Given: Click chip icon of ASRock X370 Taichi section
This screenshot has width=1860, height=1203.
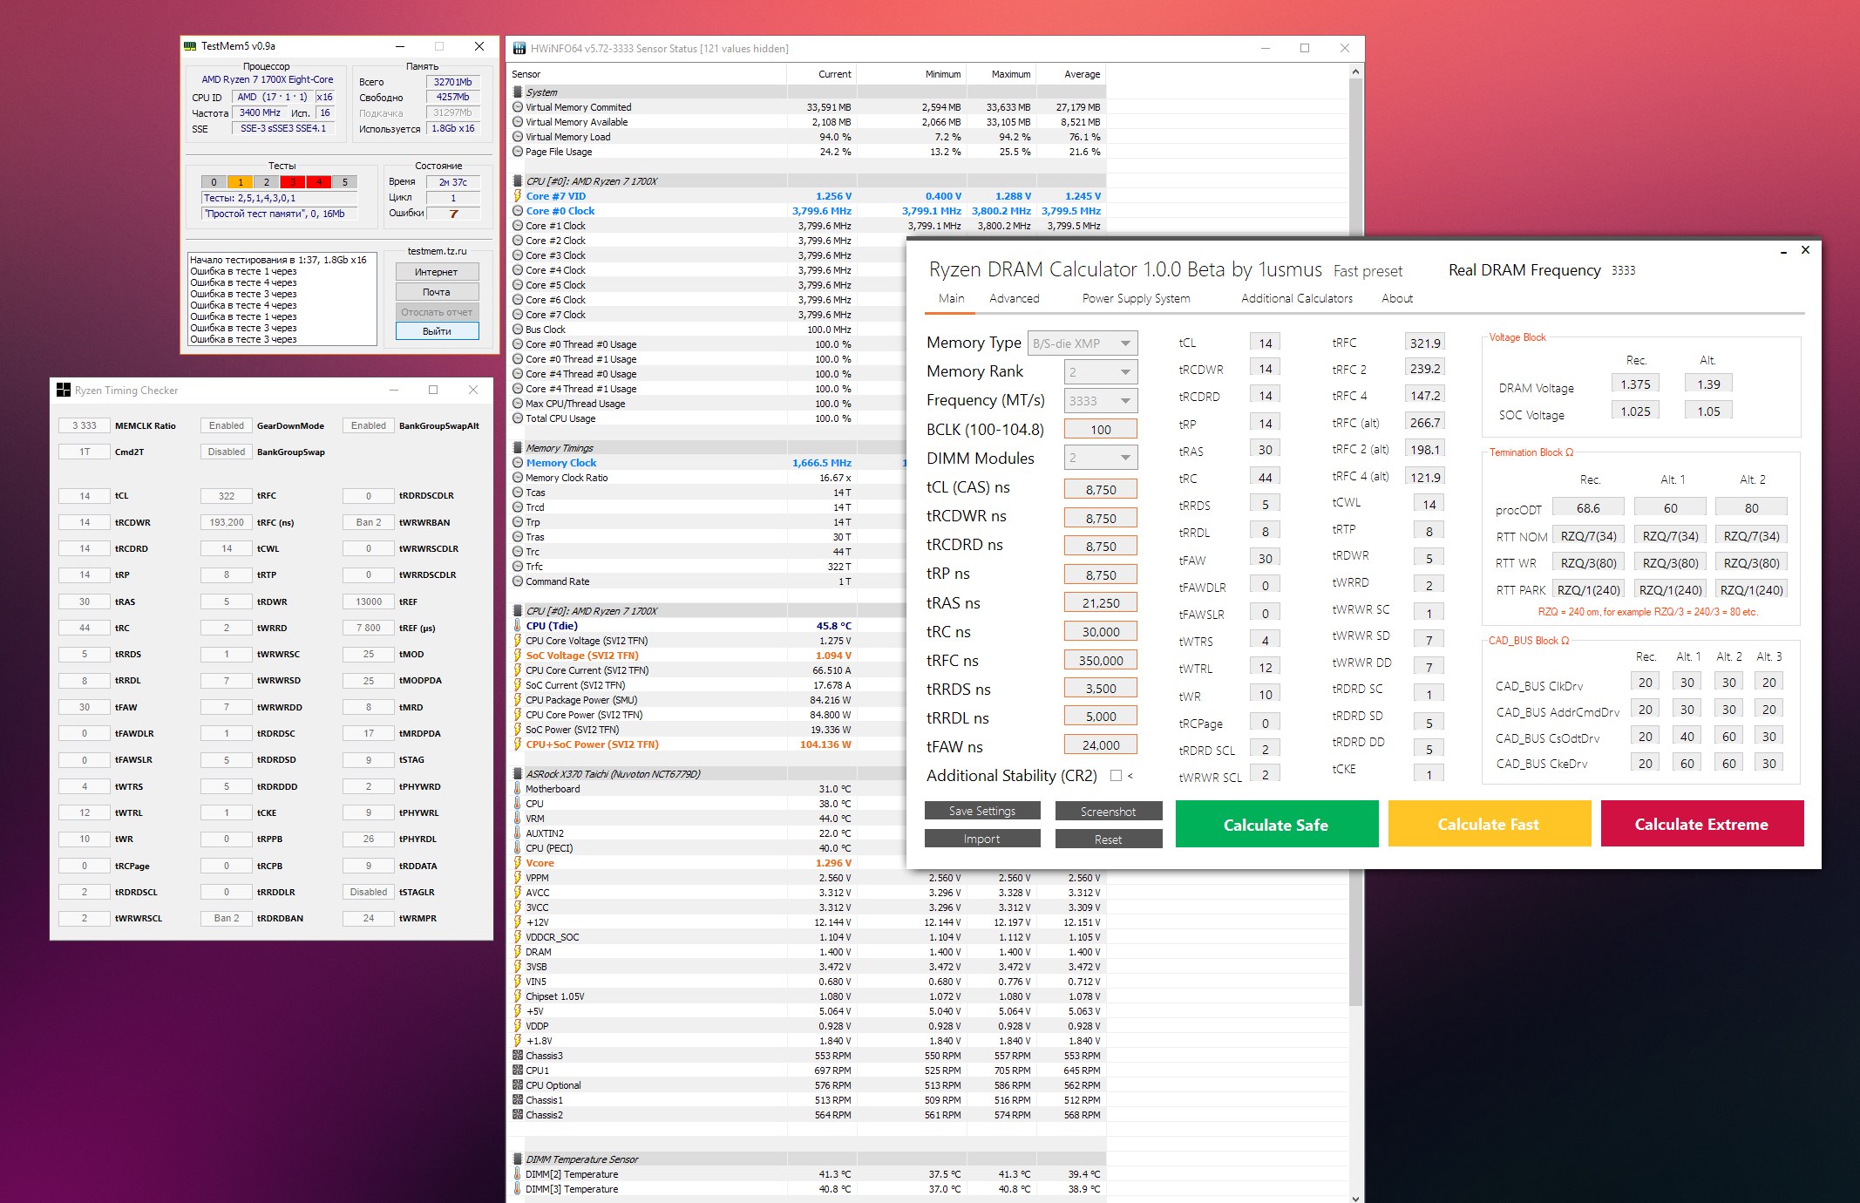Looking at the screenshot, I should coord(518,774).
